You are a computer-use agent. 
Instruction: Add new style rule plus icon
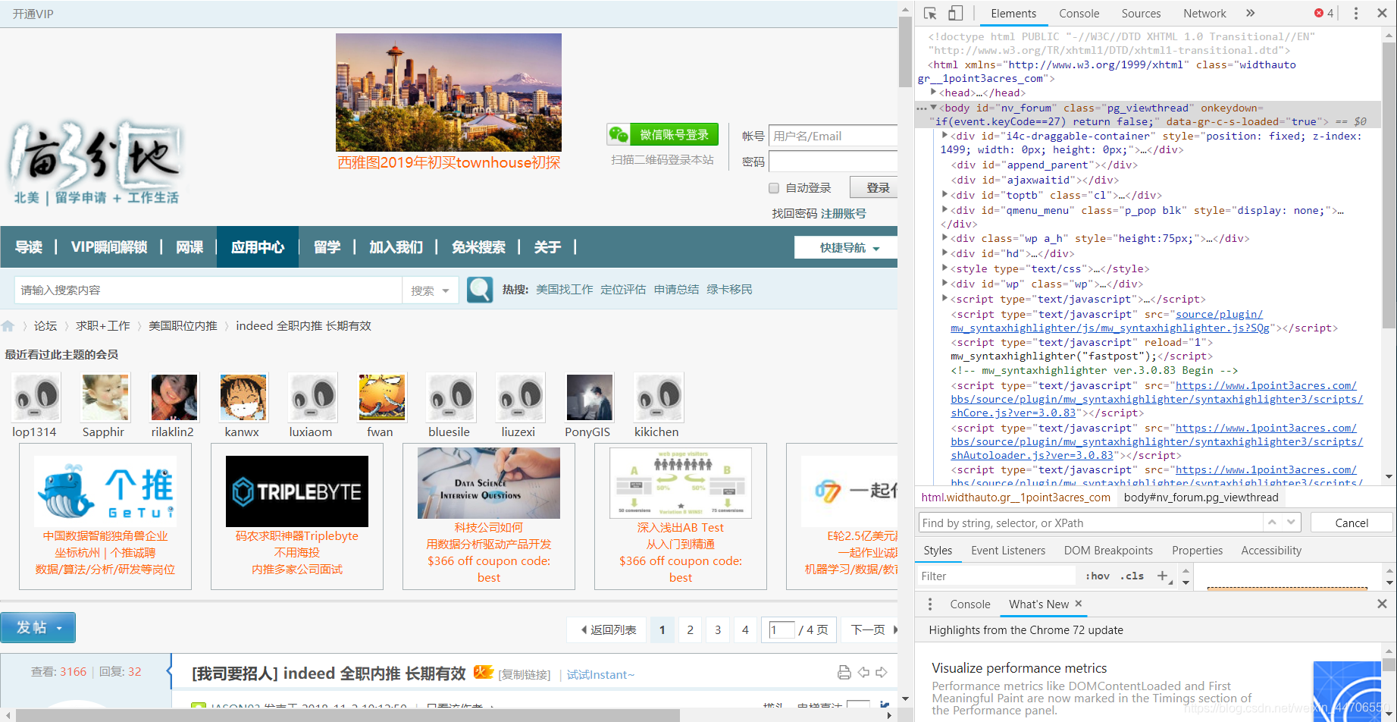coord(1163,576)
